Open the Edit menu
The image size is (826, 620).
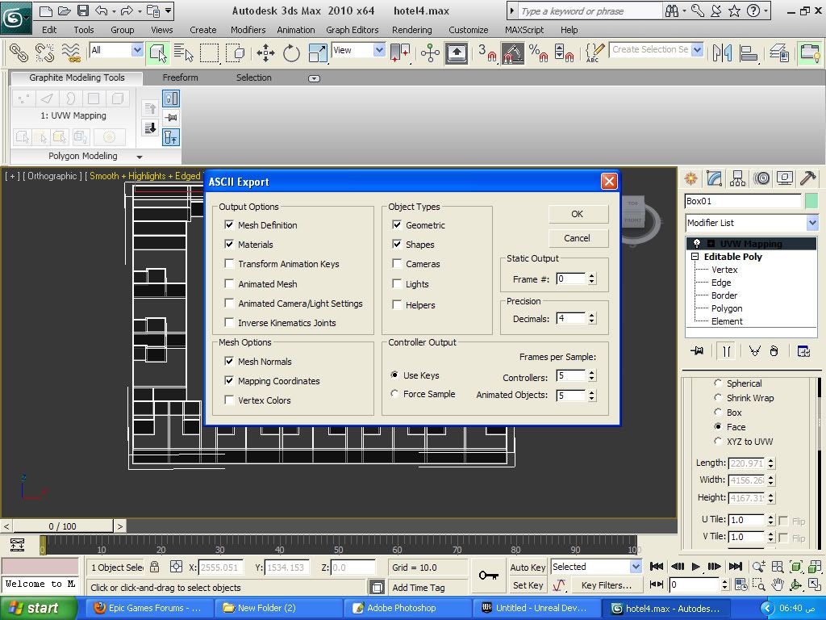pyautogui.click(x=49, y=30)
